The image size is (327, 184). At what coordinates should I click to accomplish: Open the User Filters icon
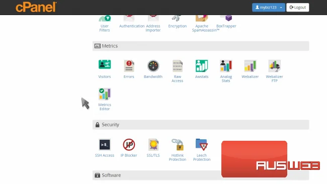click(105, 18)
